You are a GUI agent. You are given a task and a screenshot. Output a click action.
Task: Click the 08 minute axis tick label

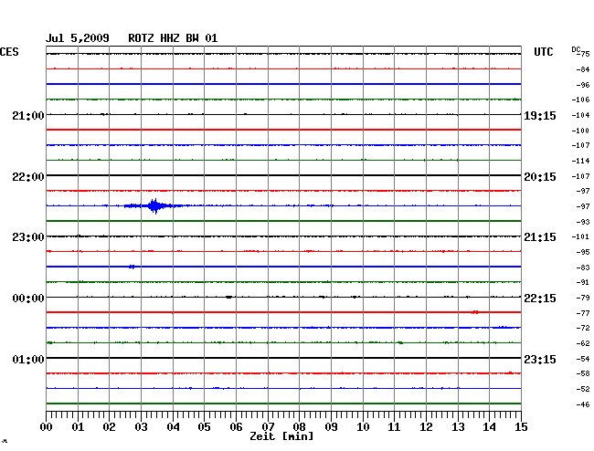(299, 427)
